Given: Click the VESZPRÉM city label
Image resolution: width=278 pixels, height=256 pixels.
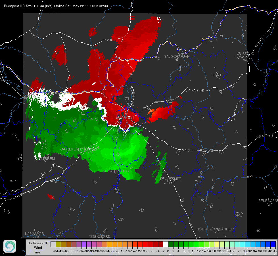Looking at the screenshot, I should 45,159.
